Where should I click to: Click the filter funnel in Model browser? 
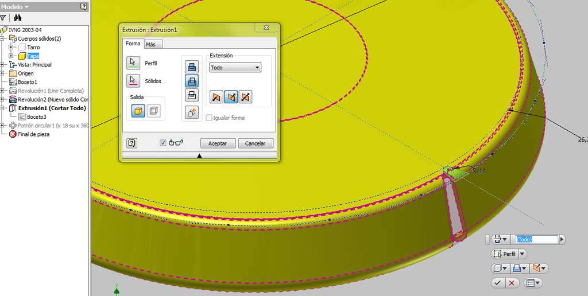3,18
